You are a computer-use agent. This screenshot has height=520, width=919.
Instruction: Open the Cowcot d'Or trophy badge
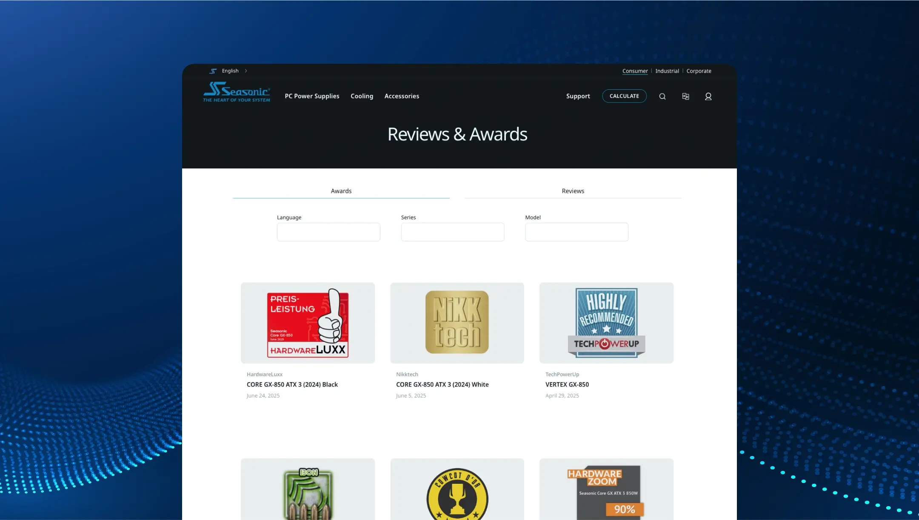[457, 489]
